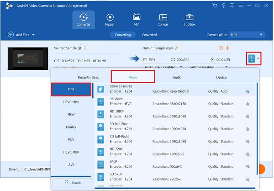
Task: Click the shopping cart purchase icon
Action: tap(215, 5)
